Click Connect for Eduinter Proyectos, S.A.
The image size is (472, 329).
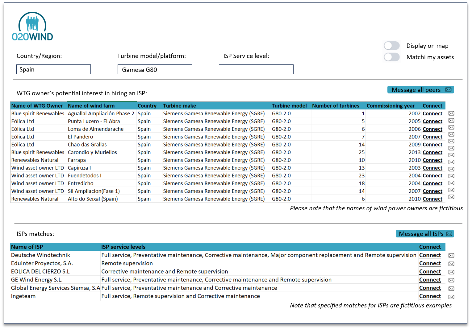430,263
